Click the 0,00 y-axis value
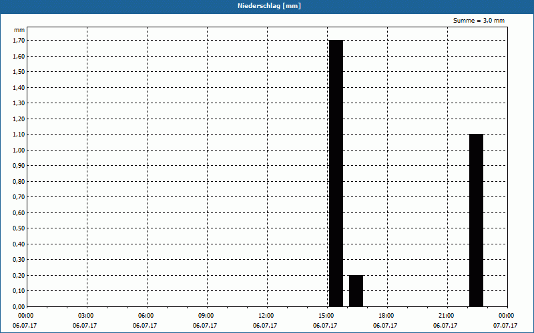 tap(19, 306)
